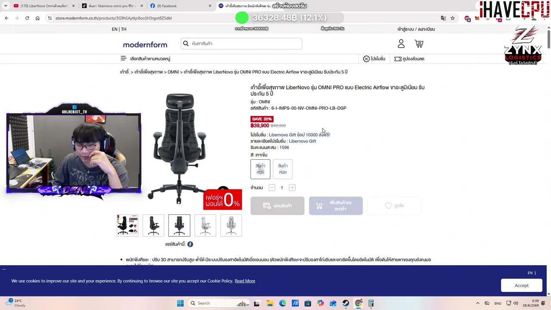
Task: Open Microsoft Store from the taskbar
Action: coord(308,303)
